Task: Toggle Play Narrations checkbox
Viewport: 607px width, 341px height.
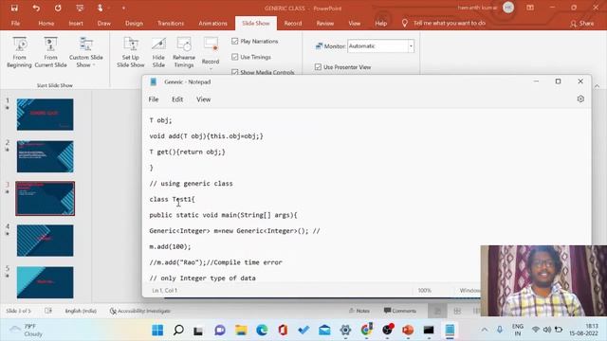Action: [235, 41]
